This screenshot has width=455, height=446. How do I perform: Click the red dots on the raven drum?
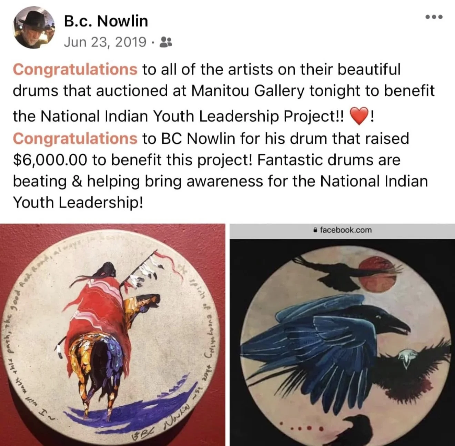(x=302, y=428)
